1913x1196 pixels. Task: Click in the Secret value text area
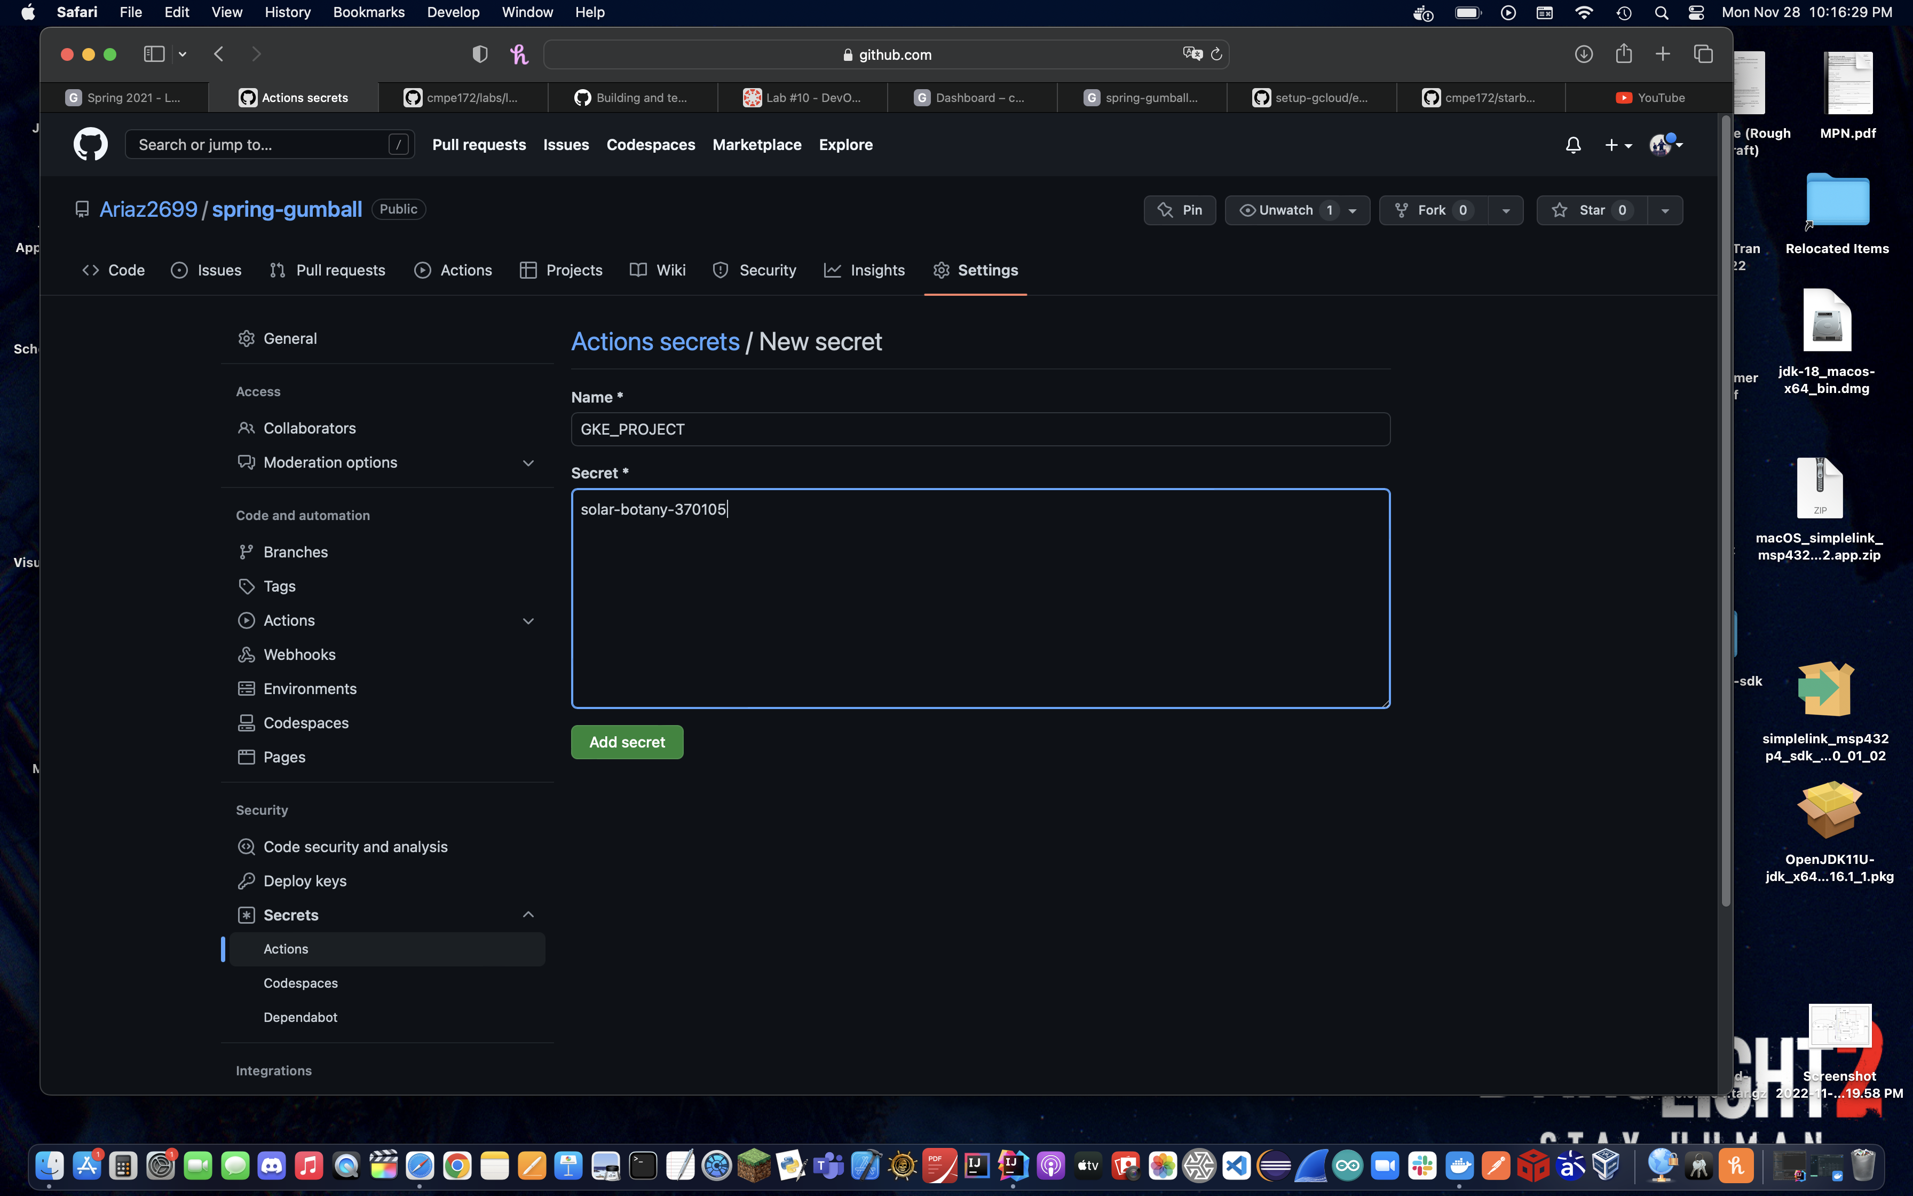980,599
